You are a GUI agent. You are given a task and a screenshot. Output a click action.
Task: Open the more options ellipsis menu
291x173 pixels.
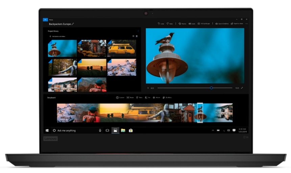[247, 24]
